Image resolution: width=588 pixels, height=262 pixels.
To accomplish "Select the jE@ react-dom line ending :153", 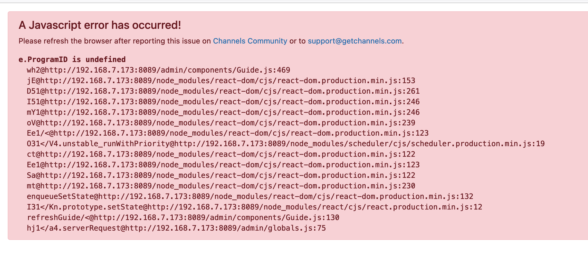I will [x=221, y=81].
